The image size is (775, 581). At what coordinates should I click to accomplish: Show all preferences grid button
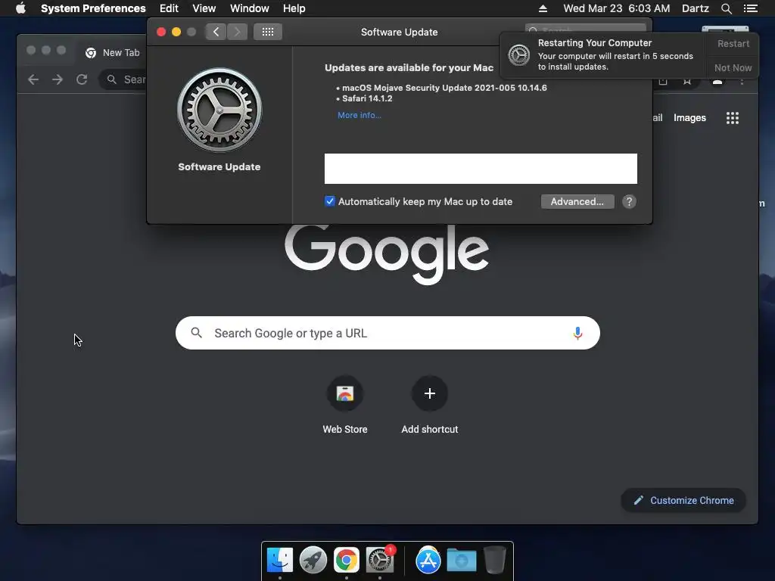(268, 32)
